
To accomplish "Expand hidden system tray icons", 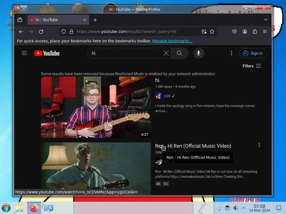I will 244,208.
